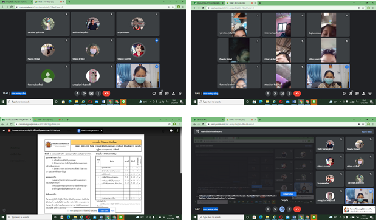Open more options menu in top-left Meet toolbar
376x220 pixels.
coord(98,93)
